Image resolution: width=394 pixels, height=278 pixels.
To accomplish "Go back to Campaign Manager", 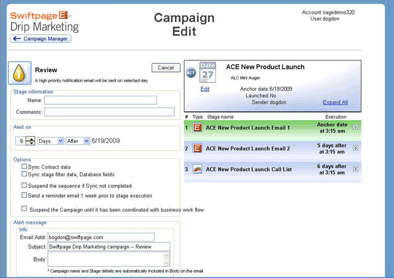I will [40, 39].
